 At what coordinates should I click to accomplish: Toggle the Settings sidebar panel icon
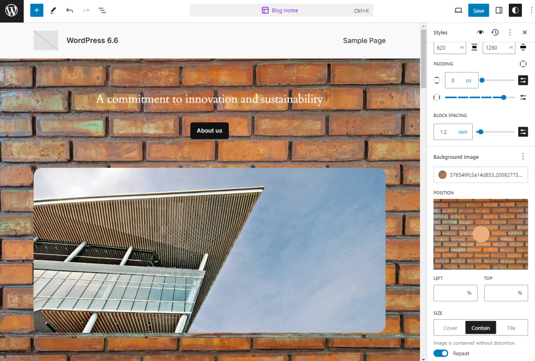coord(499,10)
